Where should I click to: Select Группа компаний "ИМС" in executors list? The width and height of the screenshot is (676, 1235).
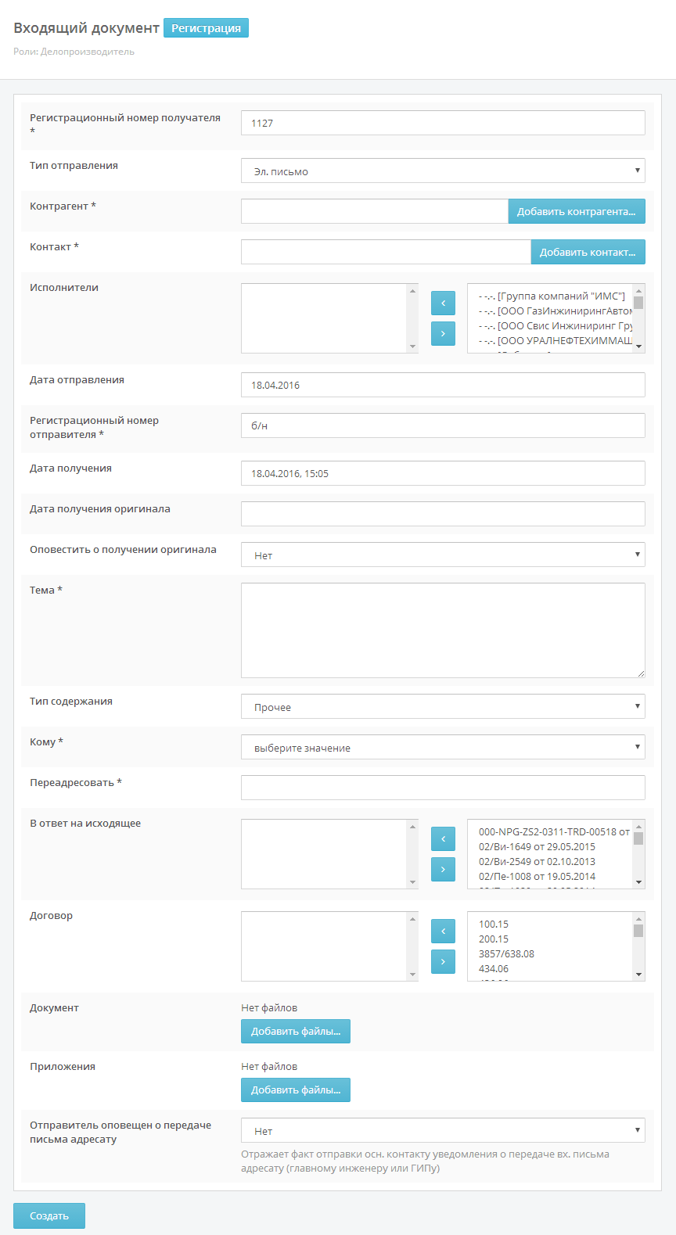point(552,296)
